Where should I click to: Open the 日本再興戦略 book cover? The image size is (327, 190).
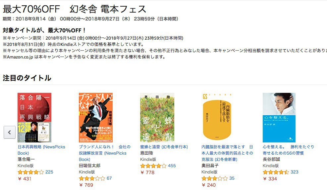34,118
